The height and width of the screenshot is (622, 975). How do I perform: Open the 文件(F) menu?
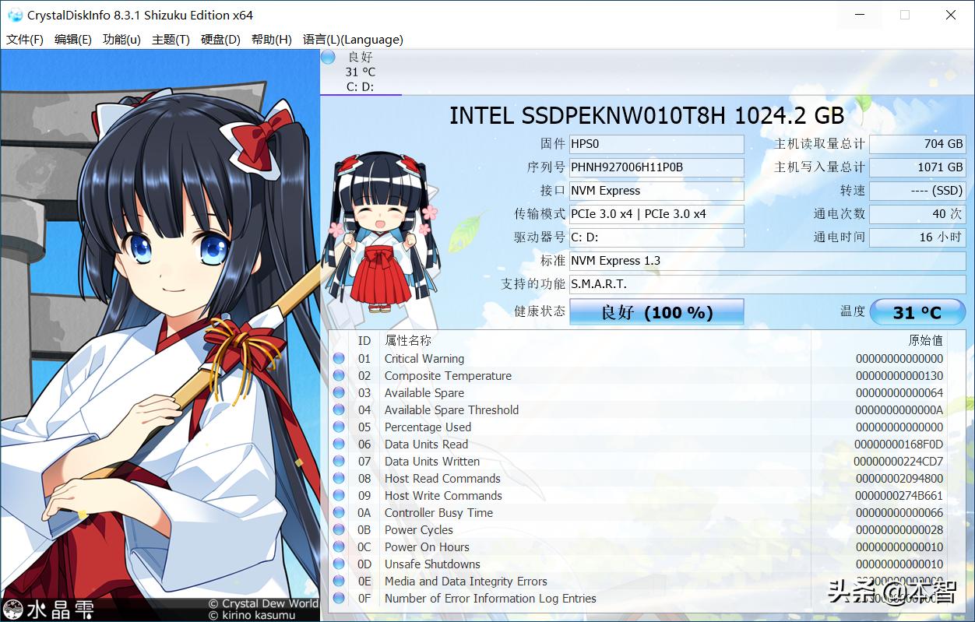pyautogui.click(x=25, y=40)
